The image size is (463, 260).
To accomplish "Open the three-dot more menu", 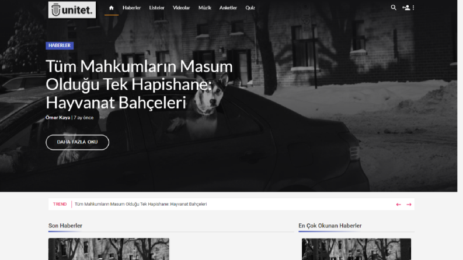I will tap(413, 8).
